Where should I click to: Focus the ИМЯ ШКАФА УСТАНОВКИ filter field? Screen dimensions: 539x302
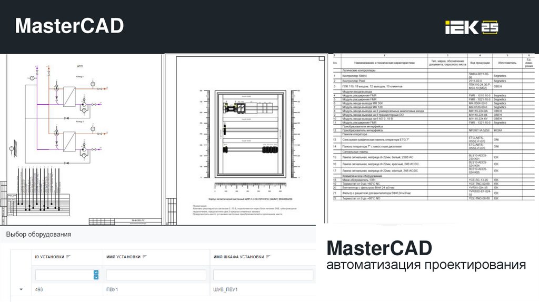pyautogui.click(x=263, y=275)
